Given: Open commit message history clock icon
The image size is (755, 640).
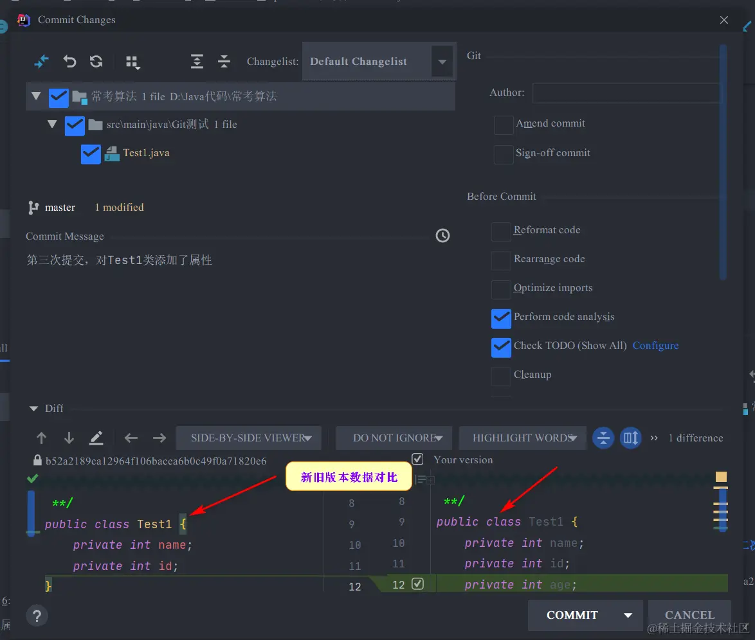Looking at the screenshot, I should (x=442, y=235).
